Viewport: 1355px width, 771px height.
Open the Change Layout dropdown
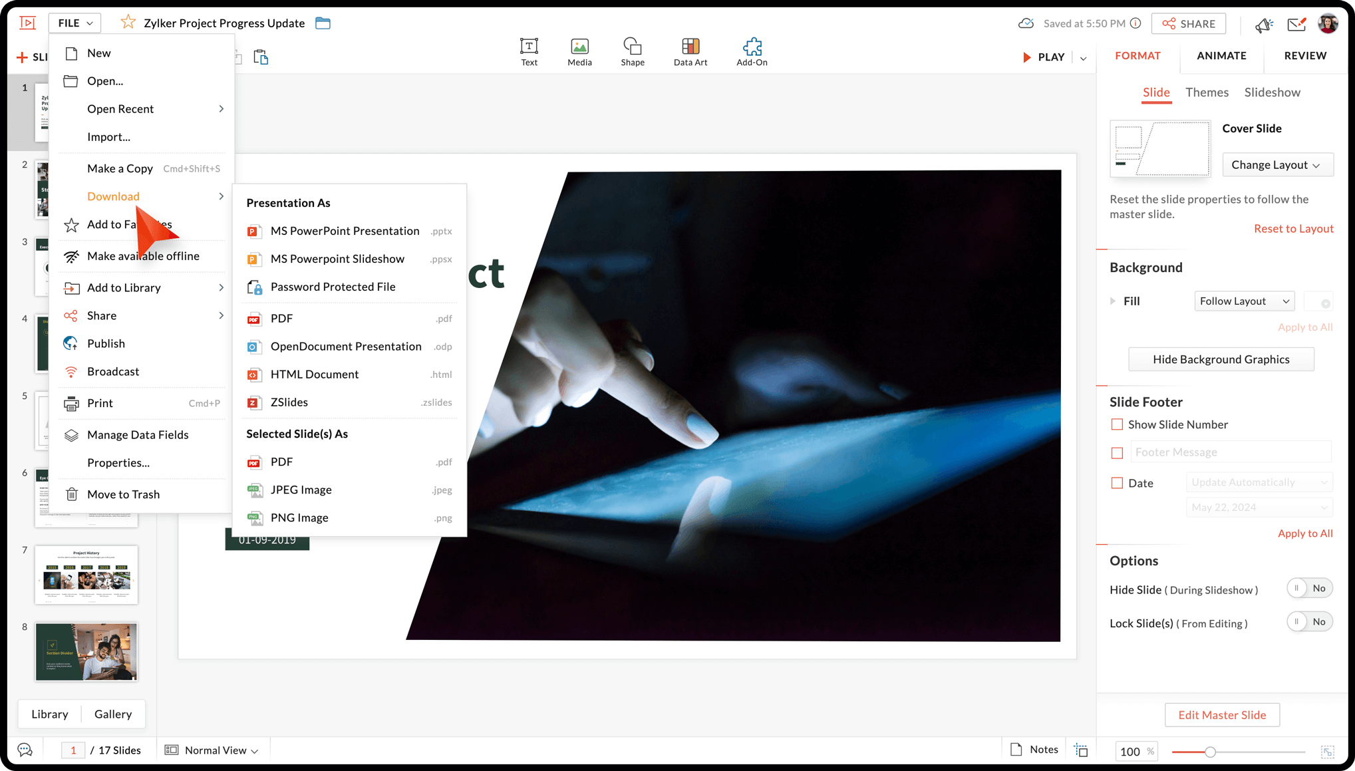tap(1277, 165)
